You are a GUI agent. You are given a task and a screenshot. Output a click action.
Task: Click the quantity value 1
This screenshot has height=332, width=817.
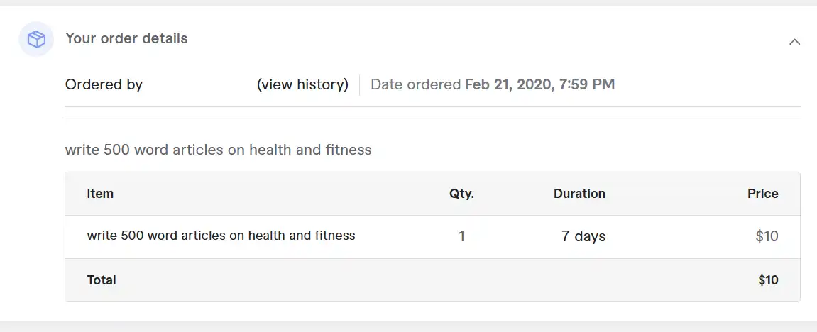461,237
